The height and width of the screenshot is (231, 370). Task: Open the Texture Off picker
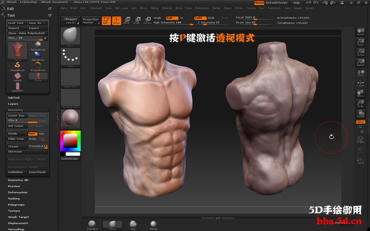point(70,99)
